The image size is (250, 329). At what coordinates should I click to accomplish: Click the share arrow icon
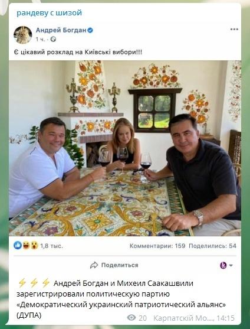coord(94,265)
